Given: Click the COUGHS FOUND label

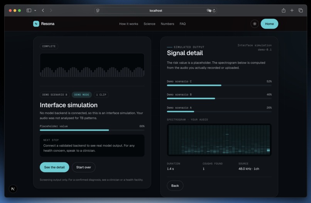Looking at the screenshot, I should click(x=213, y=164).
